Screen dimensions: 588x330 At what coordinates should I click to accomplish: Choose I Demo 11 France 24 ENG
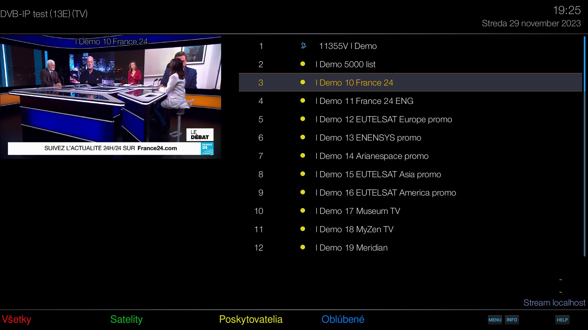[410, 101]
